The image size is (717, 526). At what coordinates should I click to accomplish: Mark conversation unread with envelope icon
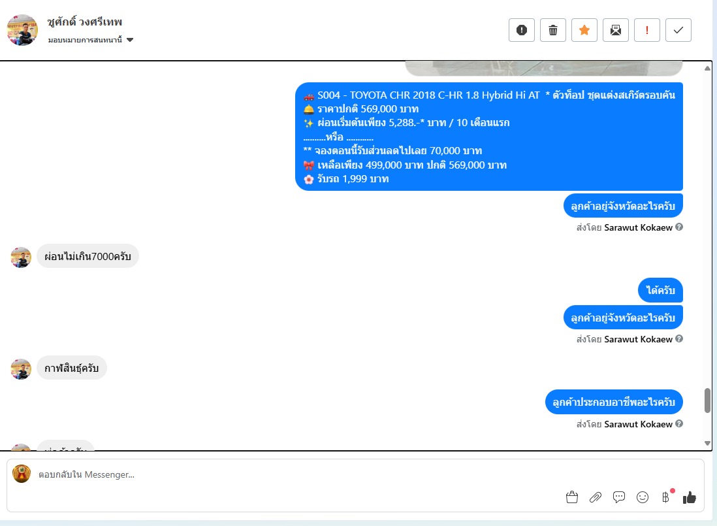[616, 30]
